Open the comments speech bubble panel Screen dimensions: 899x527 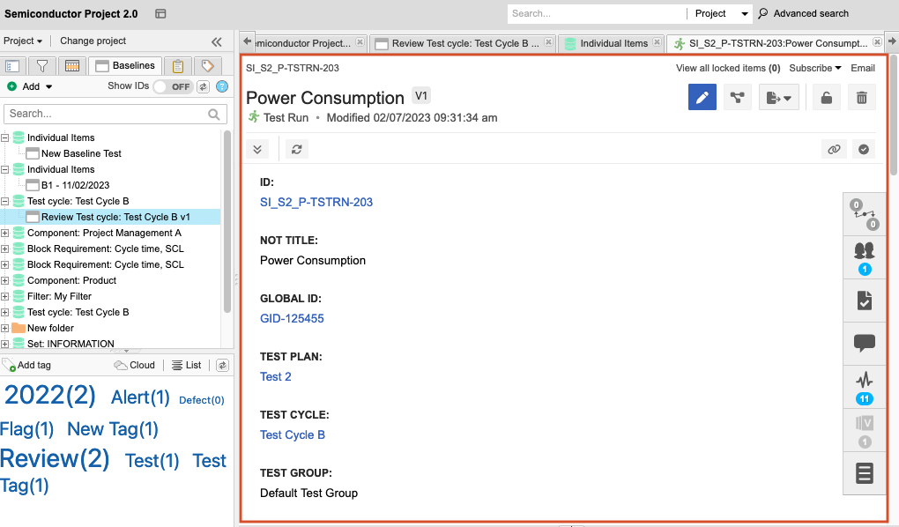(864, 343)
